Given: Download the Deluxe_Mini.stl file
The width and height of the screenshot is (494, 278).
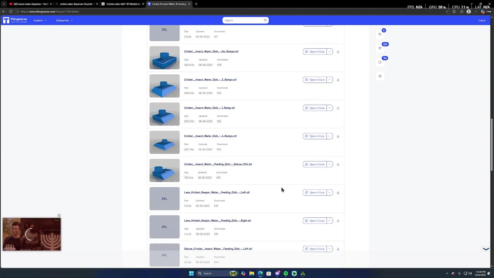Looking at the screenshot, I should click(x=338, y=164).
